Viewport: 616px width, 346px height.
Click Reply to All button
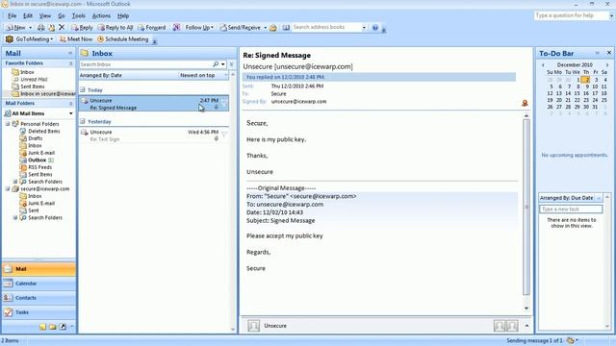pyautogui.click(x=115, y=28)
